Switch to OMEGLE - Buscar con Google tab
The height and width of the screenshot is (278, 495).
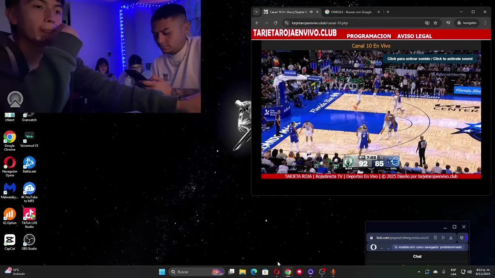pos(351,12)
